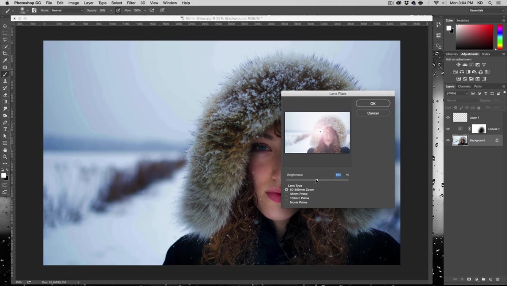This screenshot has width=507, height=286.
Task: Create a new layer from the Layers panel footer
Action: [x=491, y=279]
